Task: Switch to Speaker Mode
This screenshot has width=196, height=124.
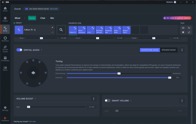Action: click(169, 50)
